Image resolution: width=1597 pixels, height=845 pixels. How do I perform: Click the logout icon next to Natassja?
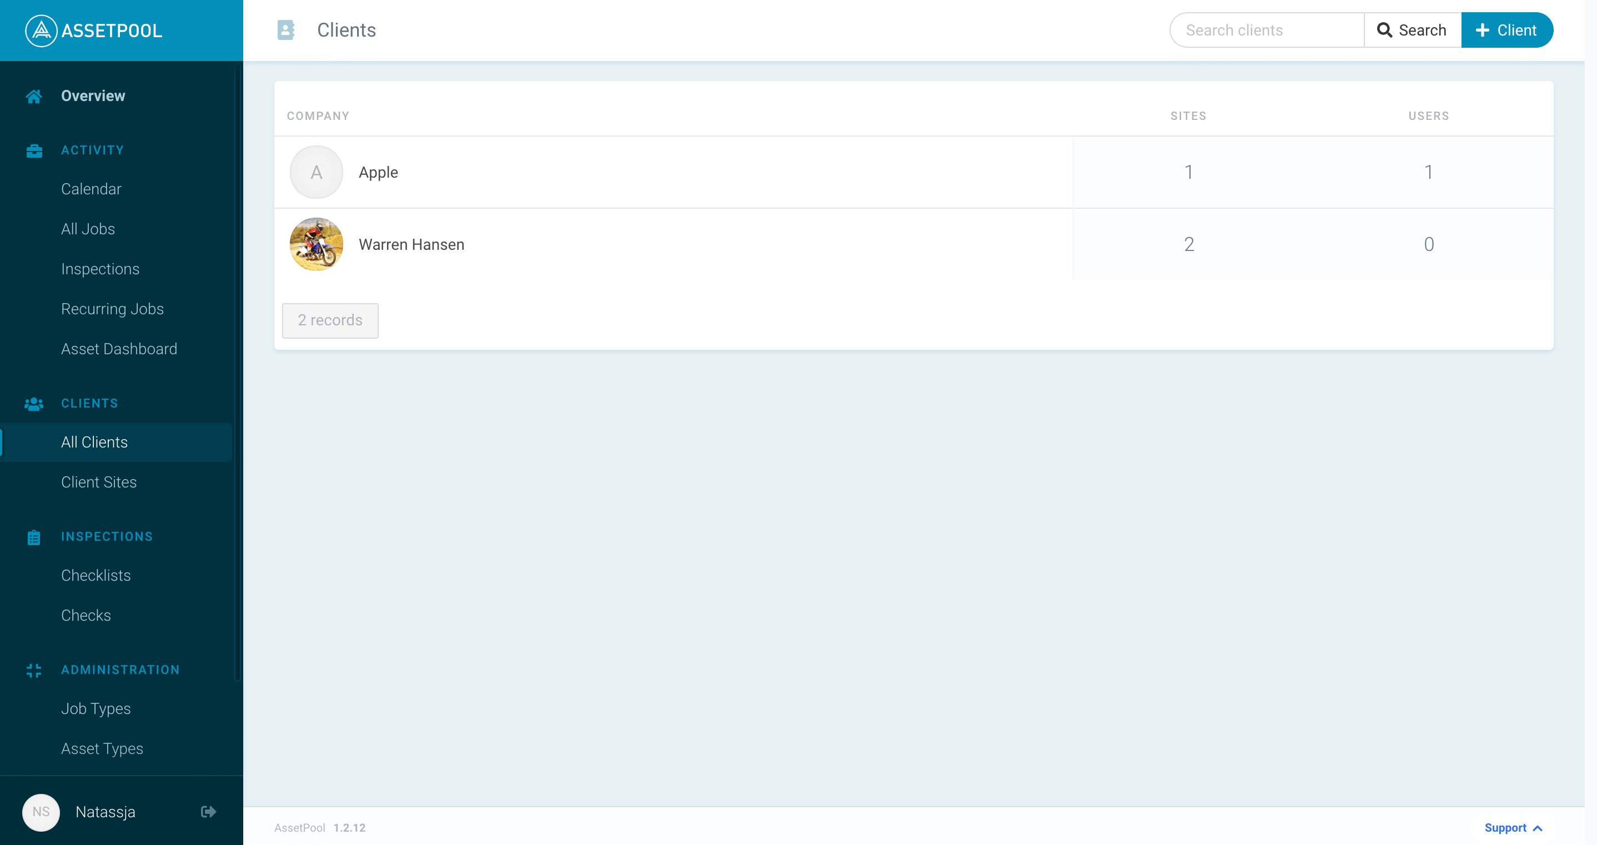[x=208, y=812]
